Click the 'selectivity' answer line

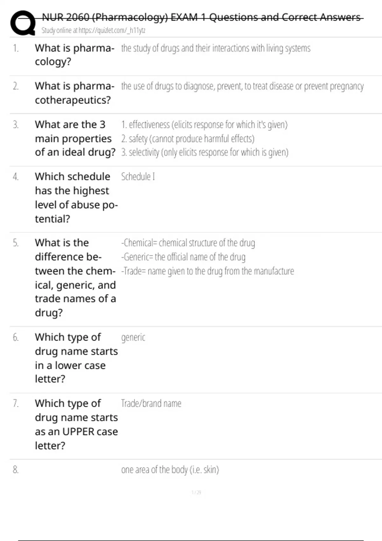[204, 152]
